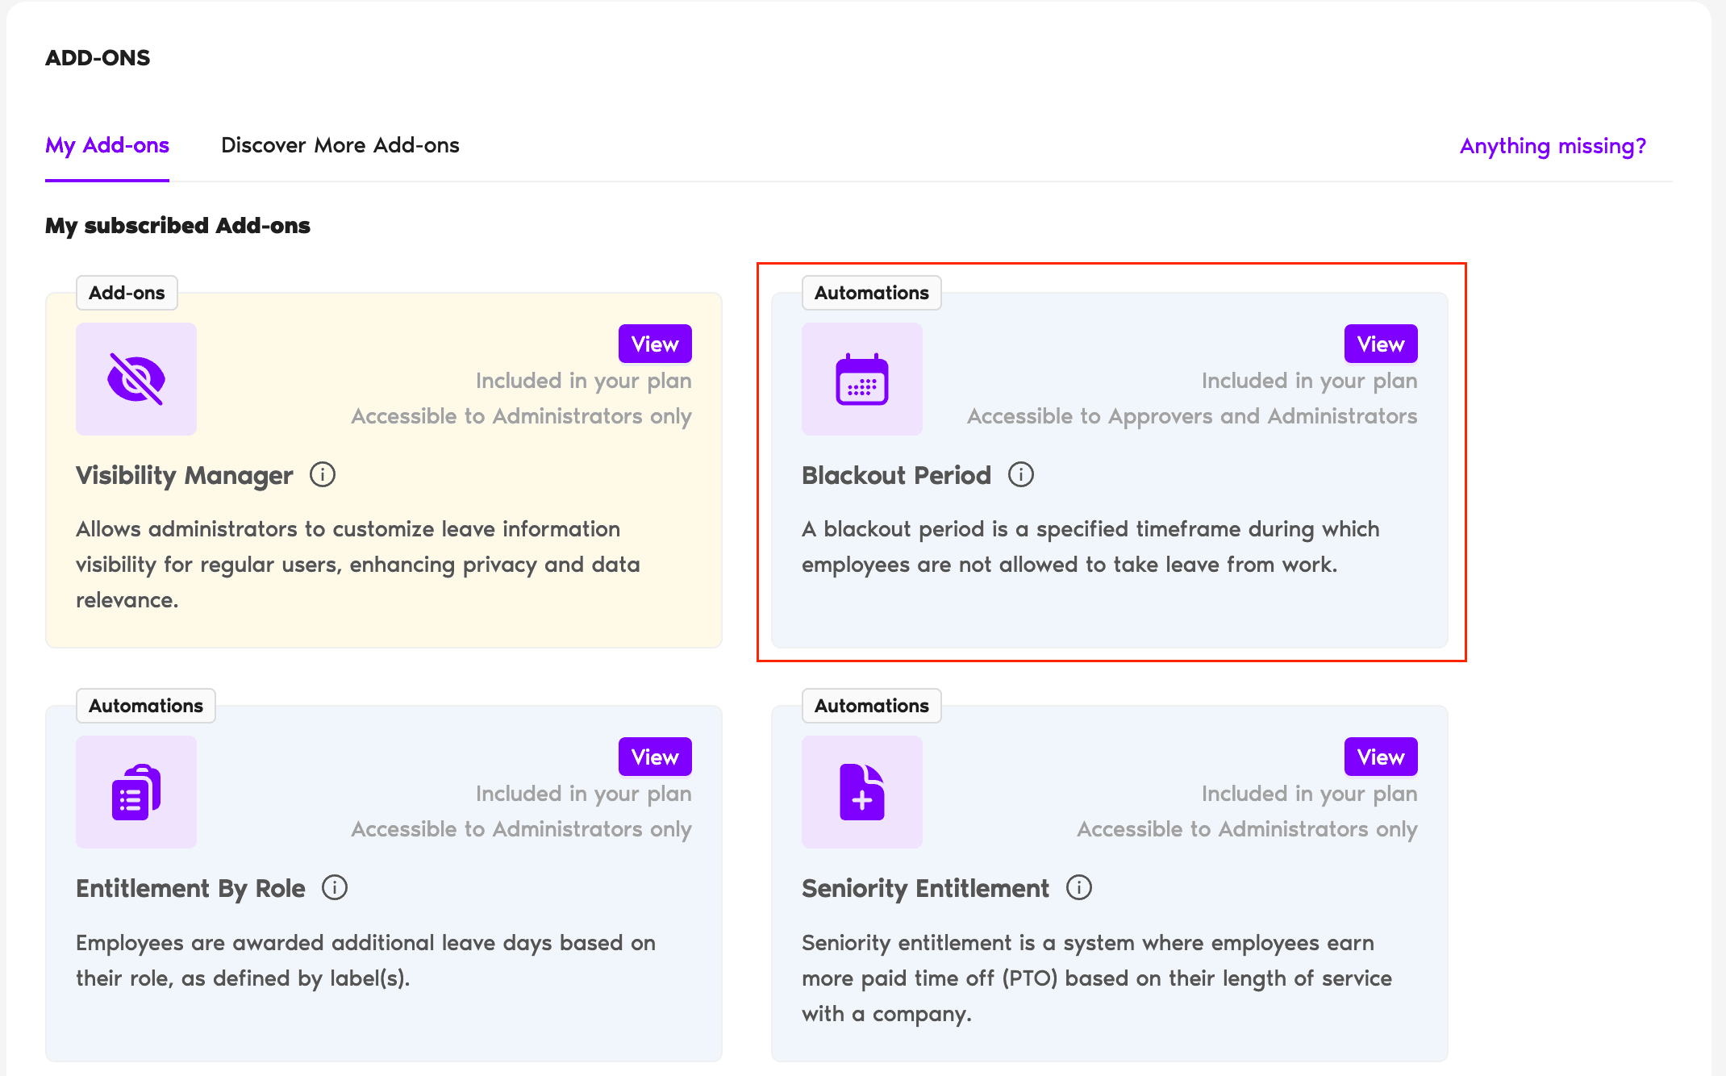Click the Automations badge on Entitlement By Role
This screenshot has width=1726, height=1076.
(145, 705)
